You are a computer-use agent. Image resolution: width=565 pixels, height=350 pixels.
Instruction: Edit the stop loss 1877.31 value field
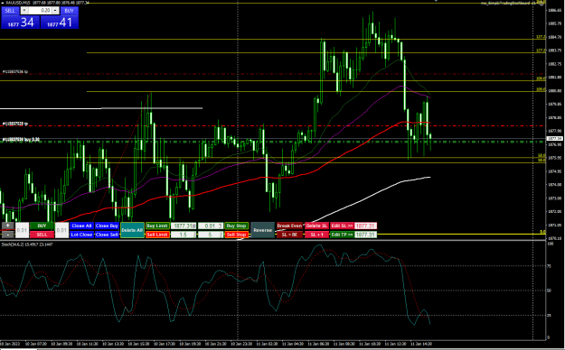(366, 226)
